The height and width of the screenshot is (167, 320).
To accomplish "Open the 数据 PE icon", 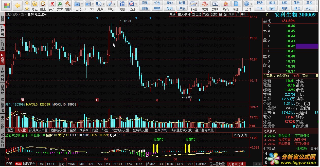I will [215, 4].
